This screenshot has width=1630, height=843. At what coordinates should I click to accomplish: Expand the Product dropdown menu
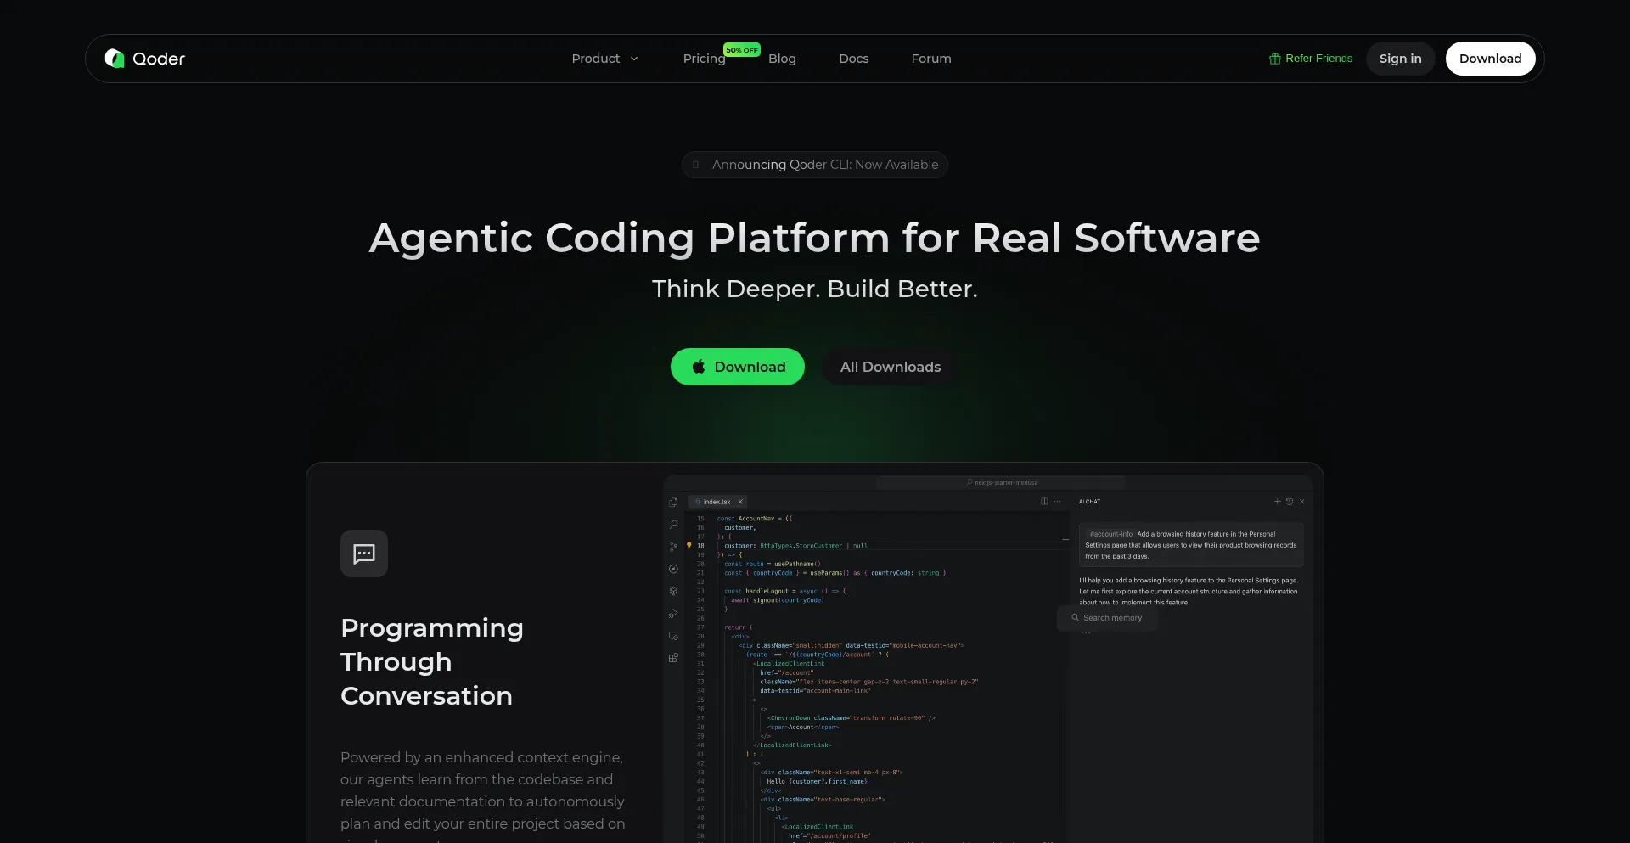tap(604, 59)
